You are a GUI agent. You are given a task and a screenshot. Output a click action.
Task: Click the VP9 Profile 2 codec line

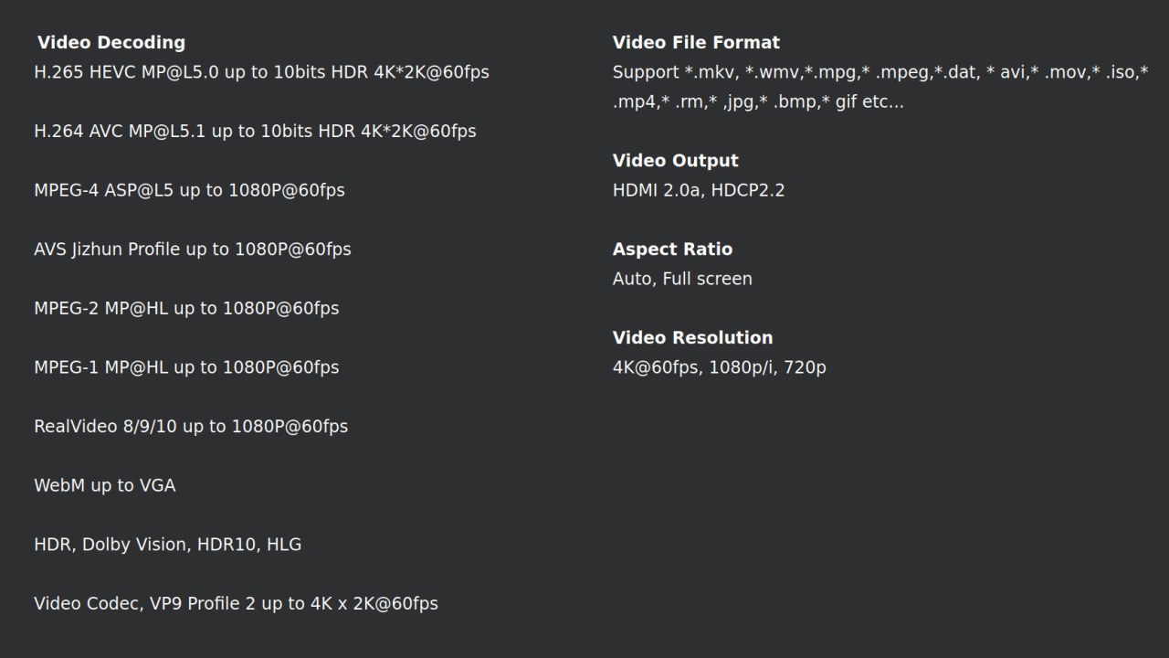coord(236,604)
